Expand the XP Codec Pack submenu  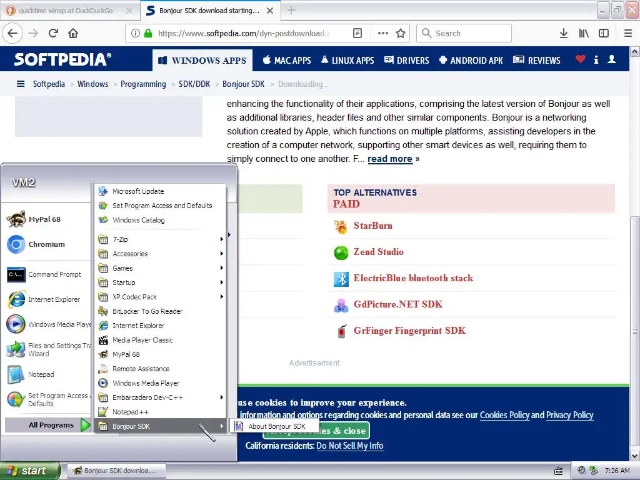click(161, 296)
